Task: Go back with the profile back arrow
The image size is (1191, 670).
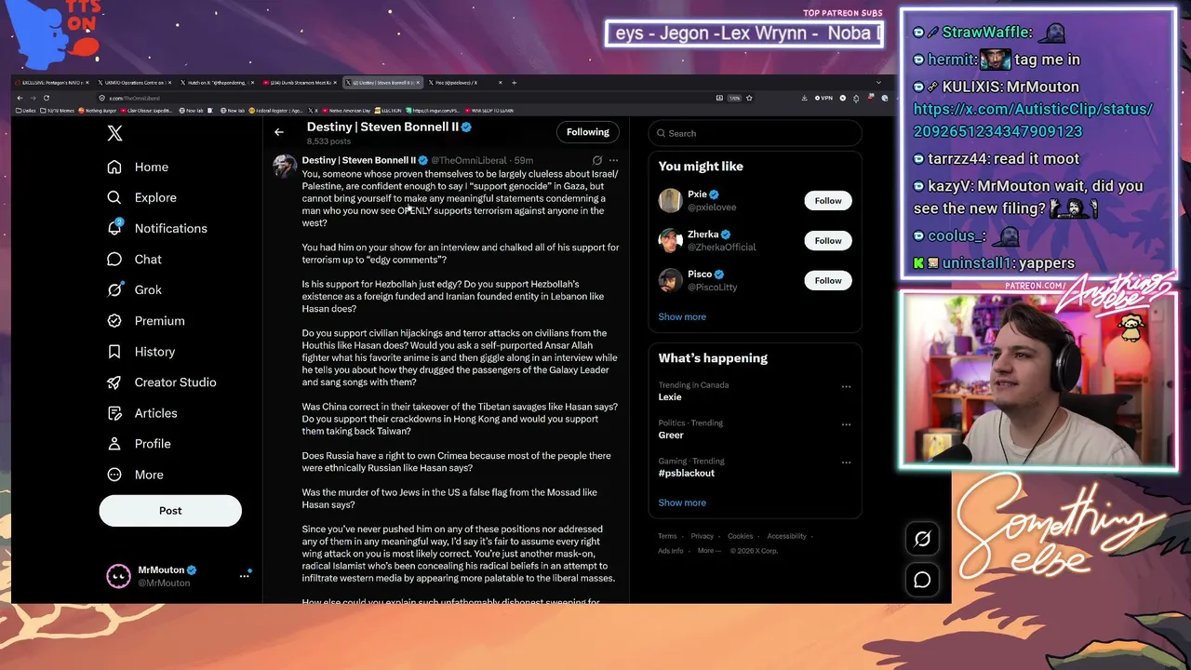Action: point(279,132)
